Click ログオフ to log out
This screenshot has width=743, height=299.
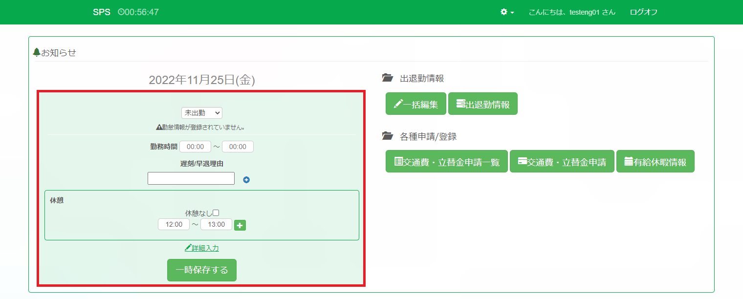click(x=643, y=12)
